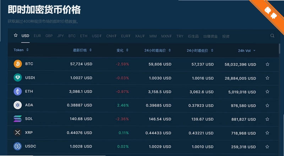Viewport: 284px width, 156px height.
Task: Sort by Token column arrows
Action: click(x=27, y=50)
